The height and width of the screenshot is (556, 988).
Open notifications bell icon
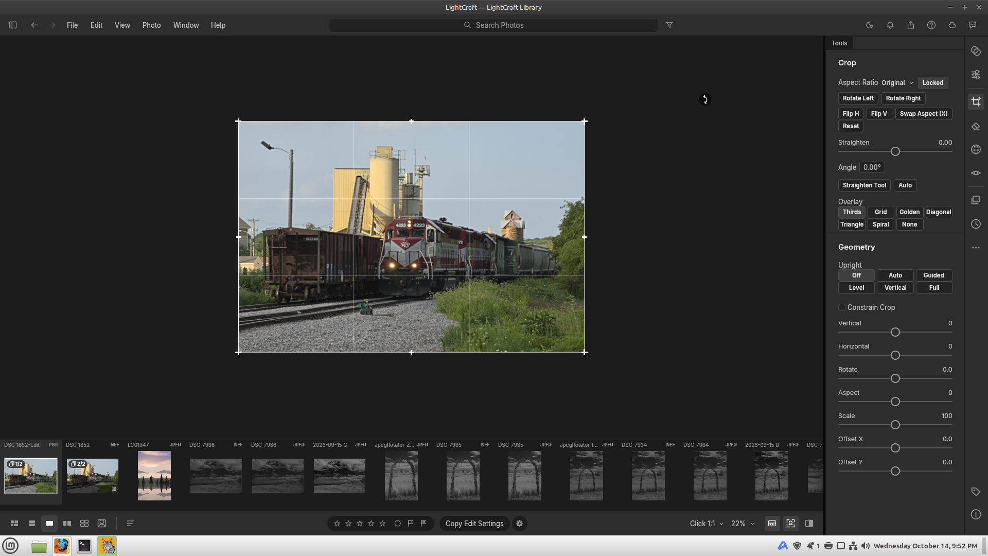tap(890, 25)
